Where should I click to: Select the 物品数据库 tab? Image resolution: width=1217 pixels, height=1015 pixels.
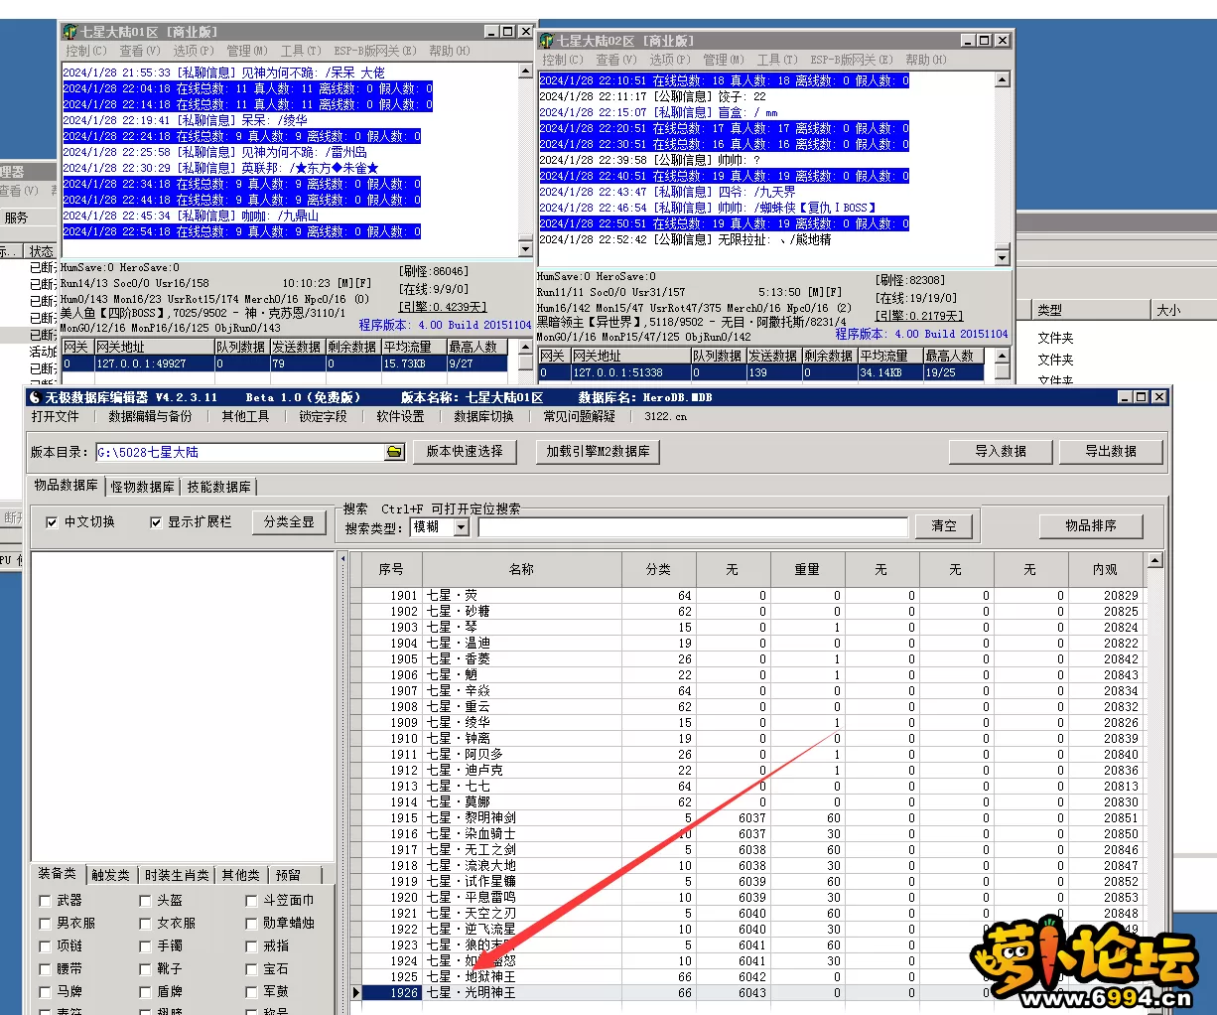click(x=66, y=485)
